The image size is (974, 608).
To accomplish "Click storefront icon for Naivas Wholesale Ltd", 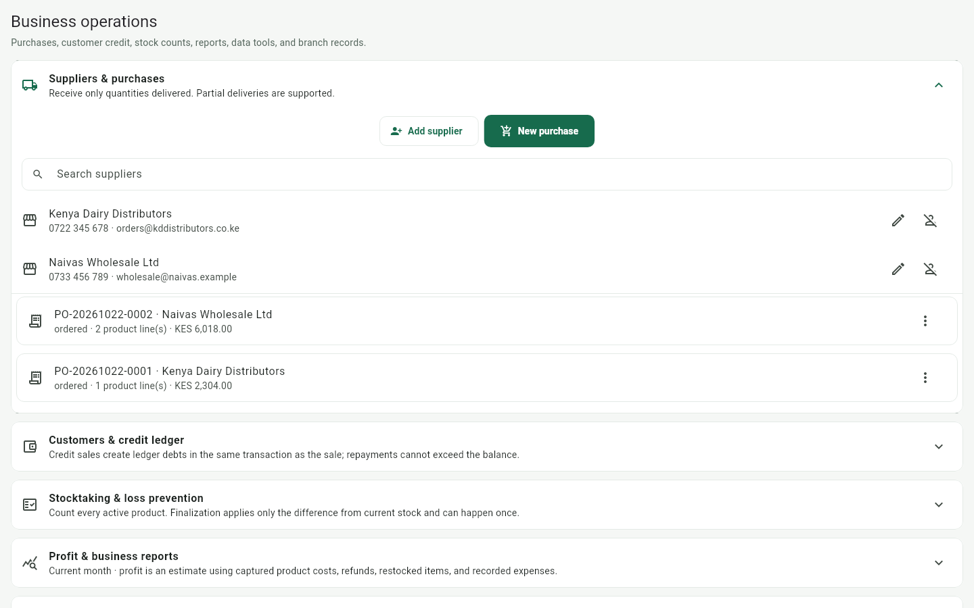I will click(30, 269).
